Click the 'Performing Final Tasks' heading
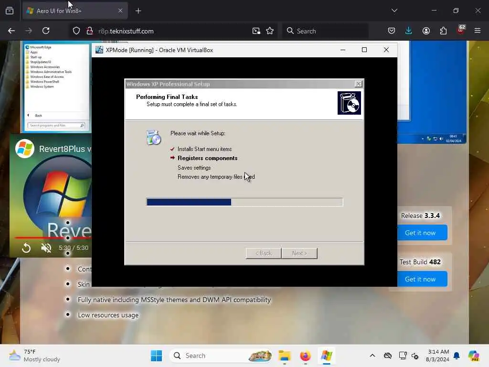Image resolution: width=489 pixels, height=367 pixels. point(167,97)
